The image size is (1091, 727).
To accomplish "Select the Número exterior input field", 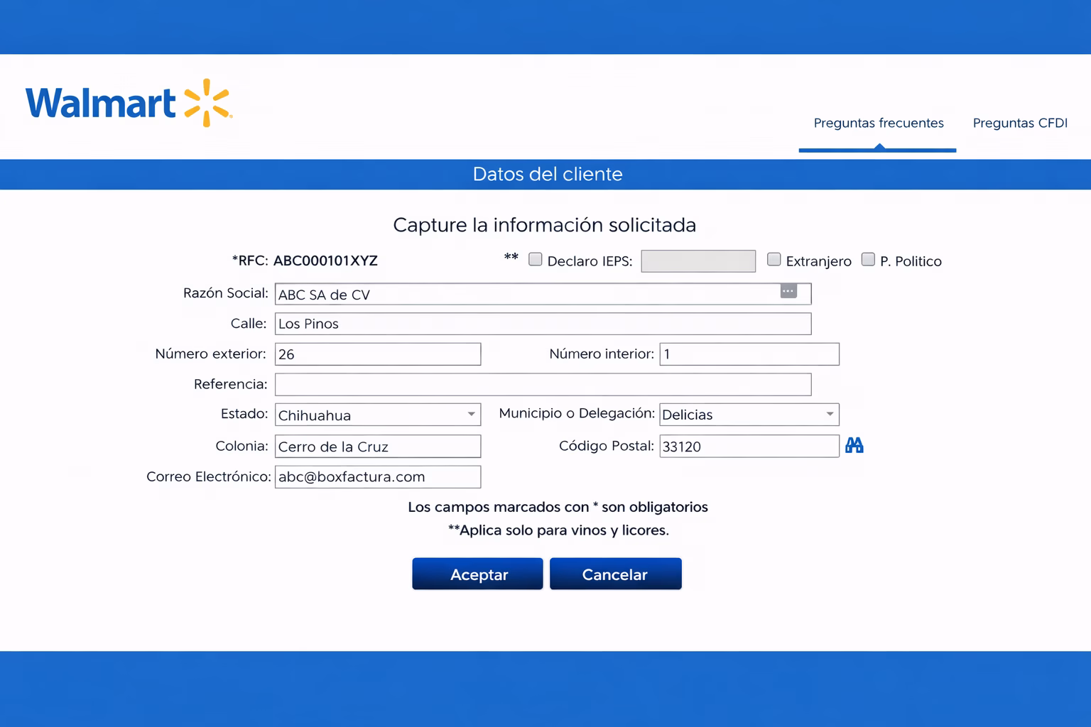I will coord(378,354).
